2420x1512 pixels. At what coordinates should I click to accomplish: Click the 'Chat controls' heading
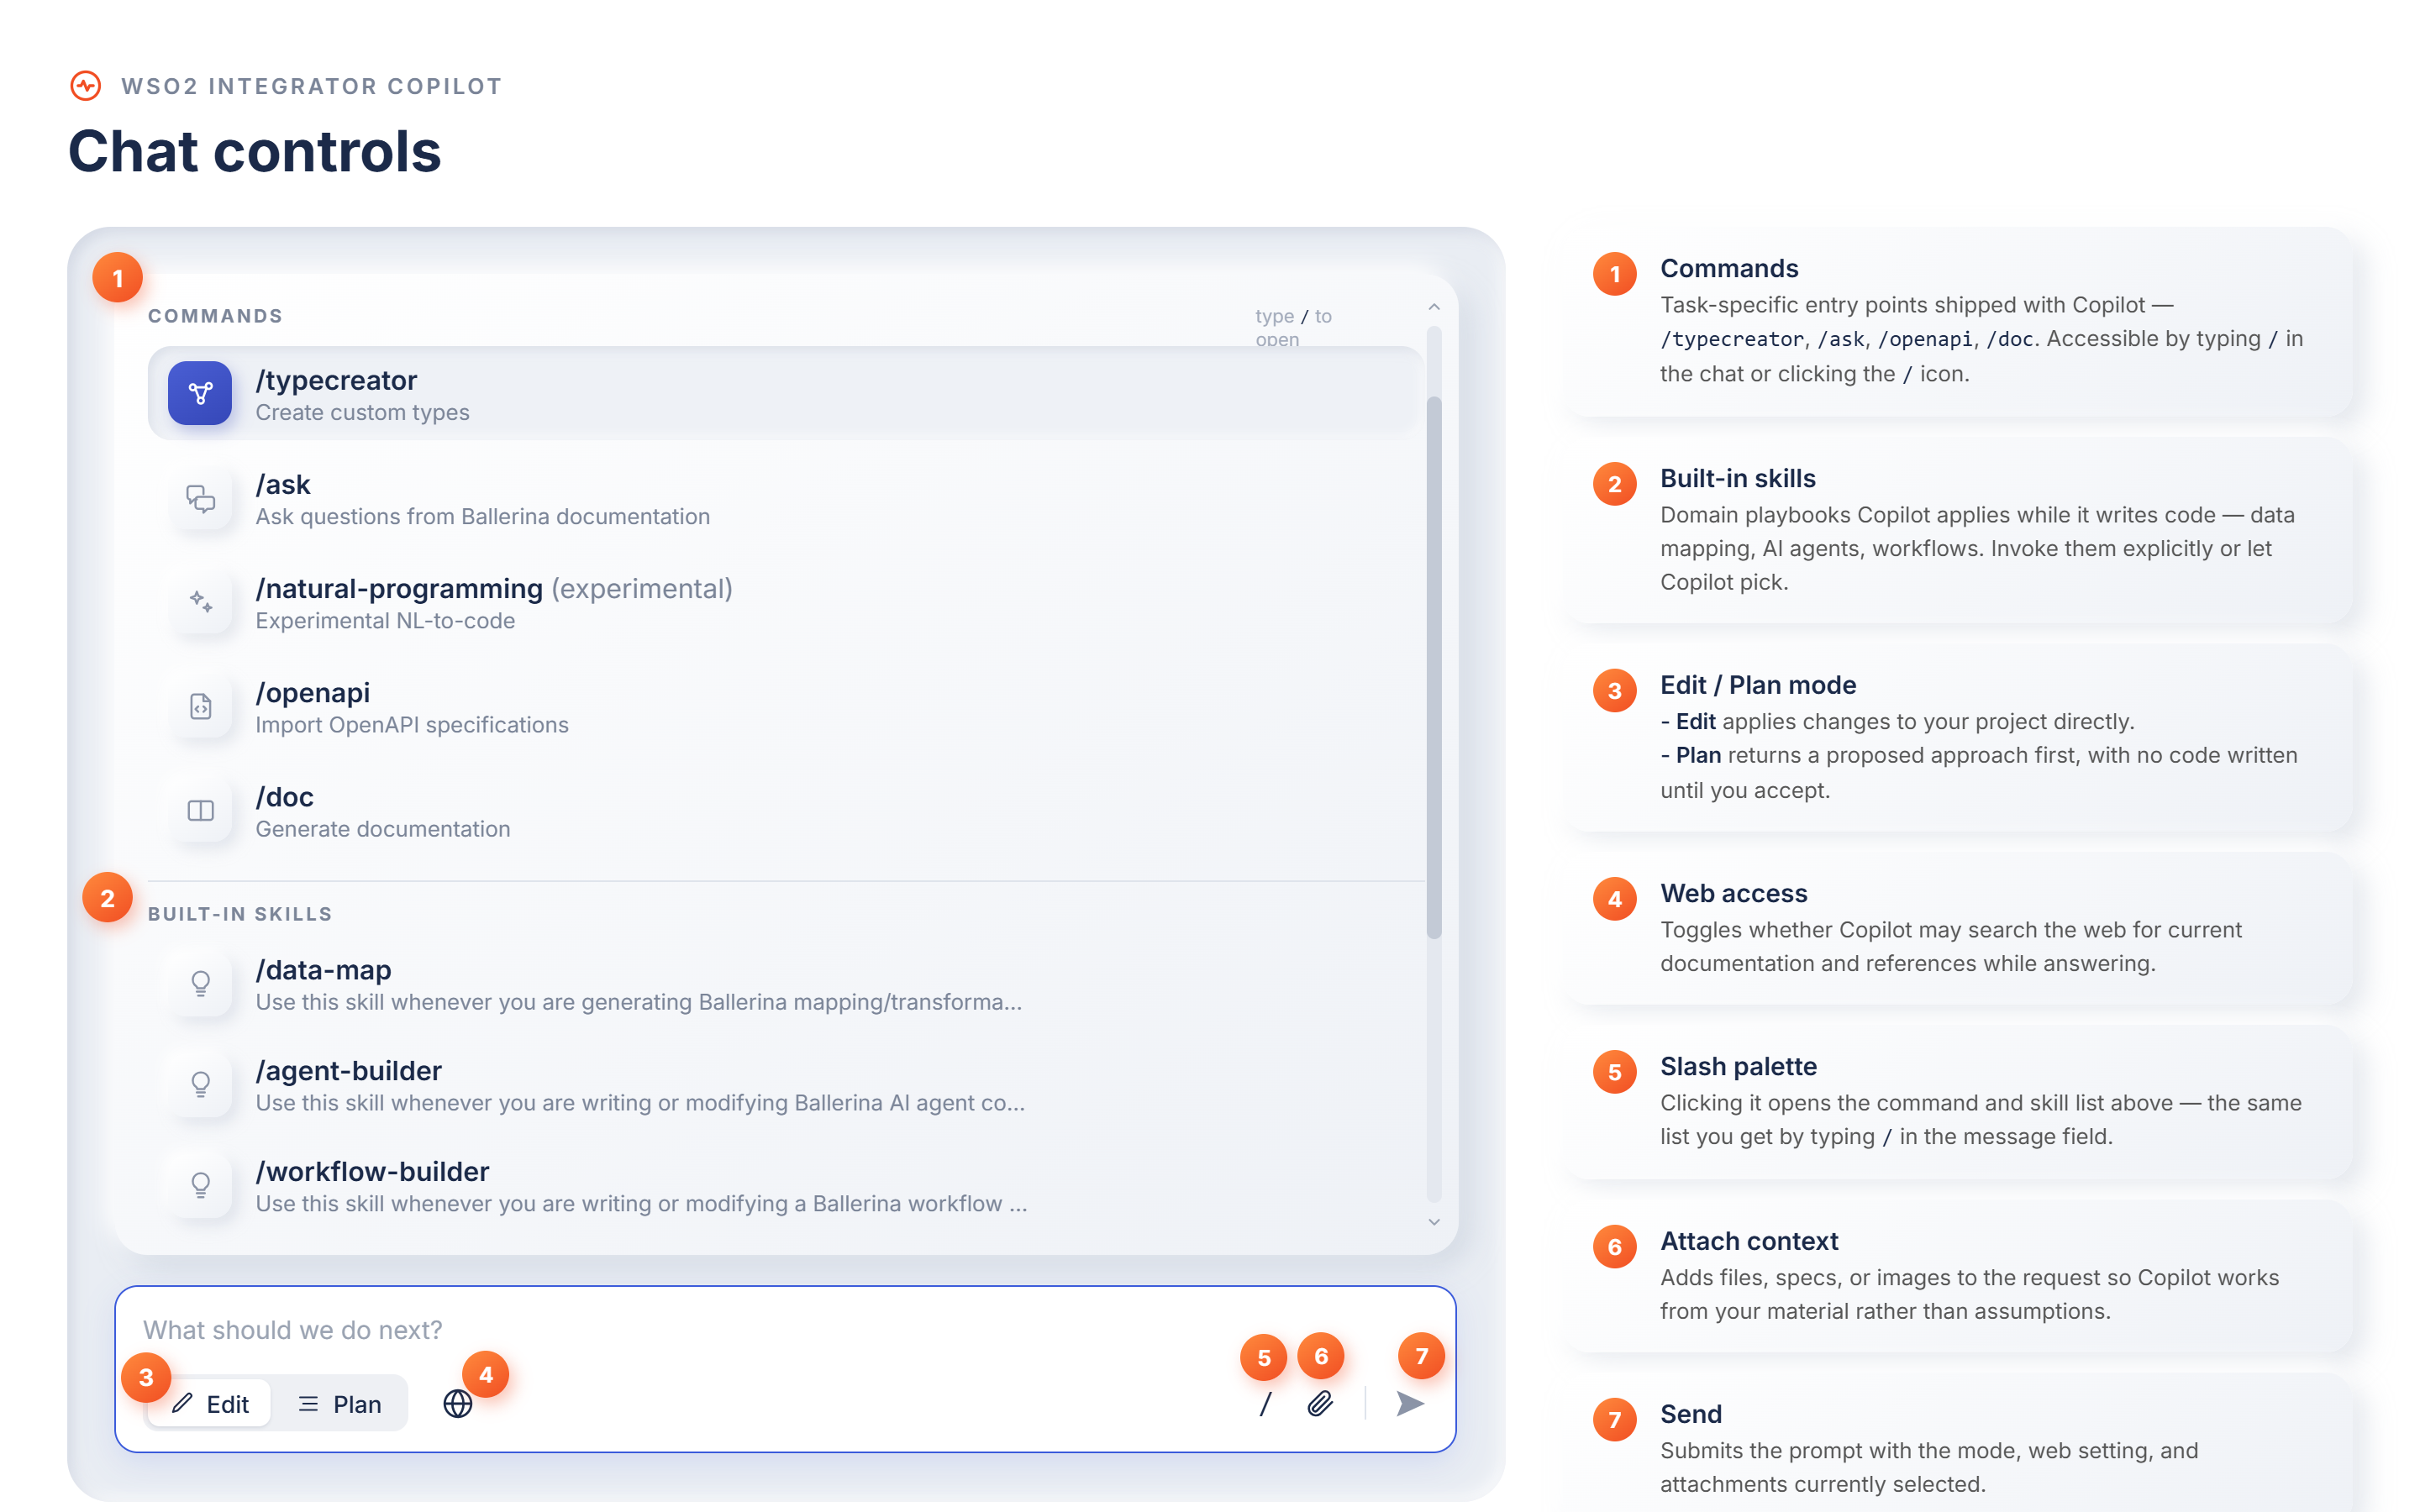click(x=254, y=151)
